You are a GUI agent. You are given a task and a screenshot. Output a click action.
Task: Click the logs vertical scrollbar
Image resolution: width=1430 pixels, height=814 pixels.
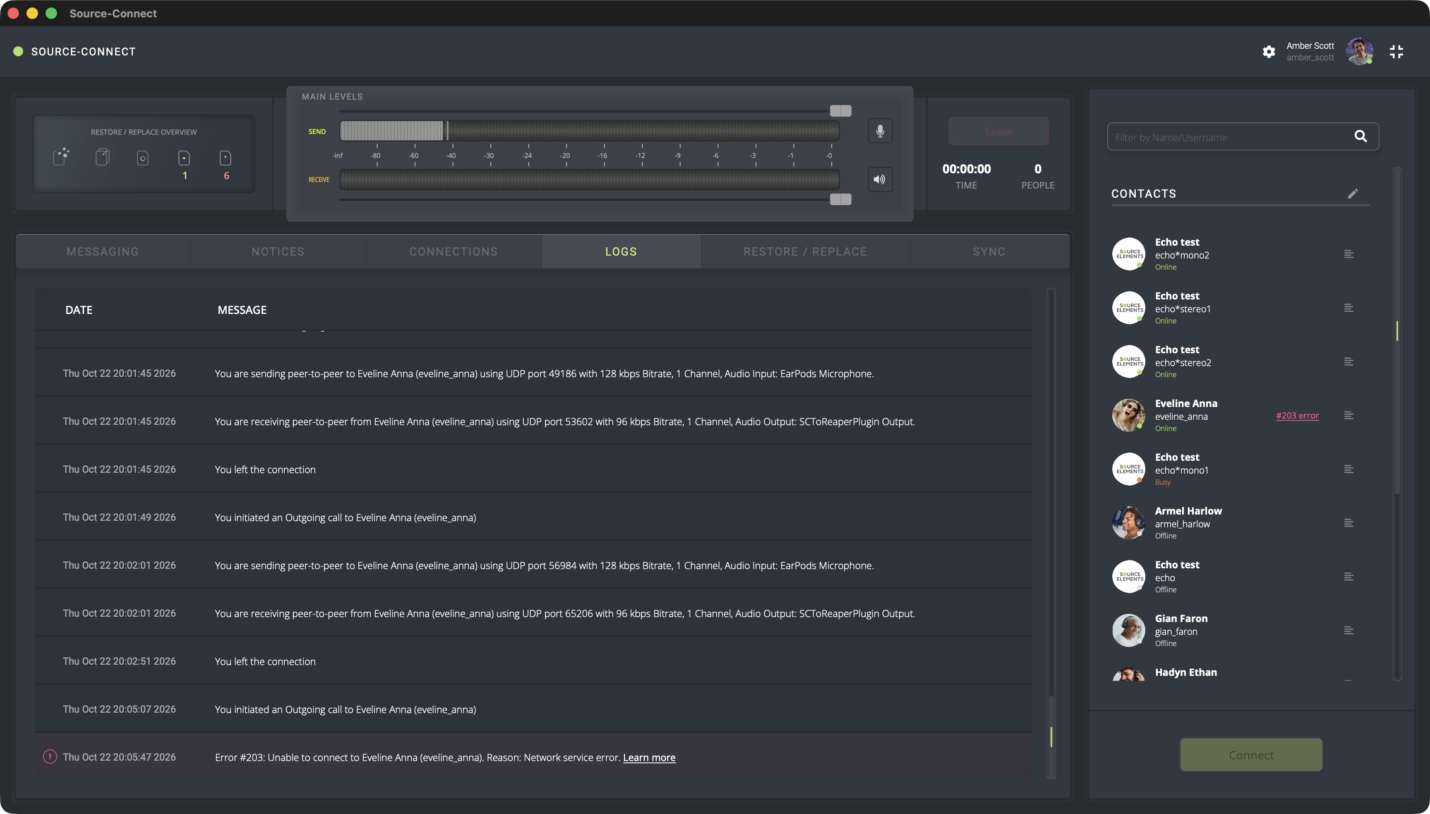point(1051,533)
